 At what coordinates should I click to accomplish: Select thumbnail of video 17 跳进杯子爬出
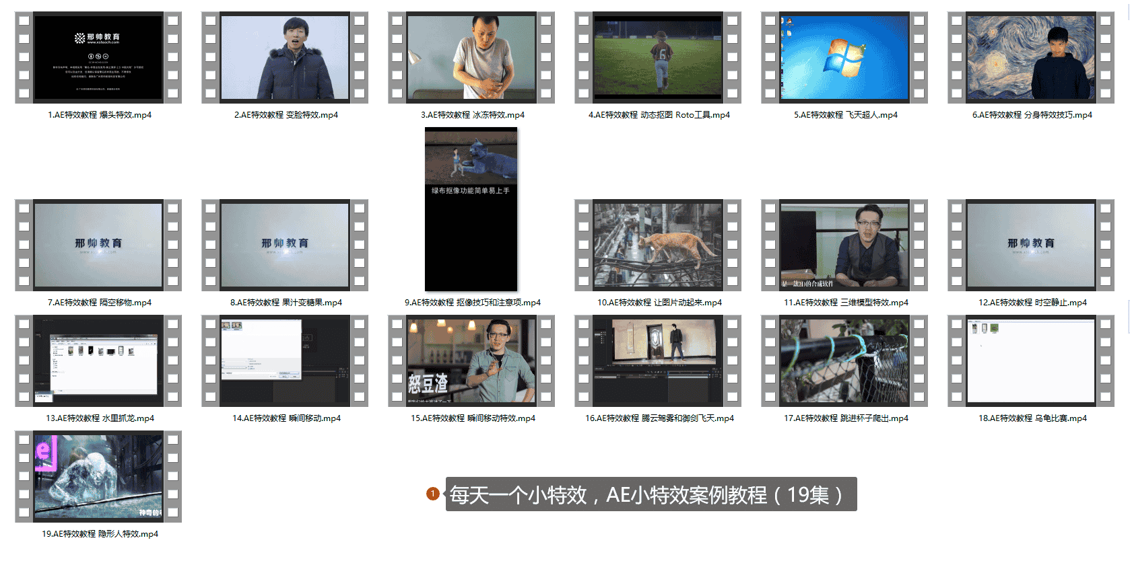point(844,361)
